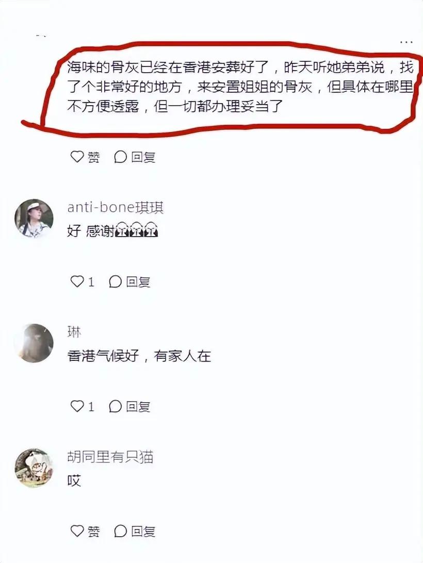The height and width of the screenshot is (563, 423).
Task: Like the circled post about 海味的骨灰
Action: [x=76, y=157]
